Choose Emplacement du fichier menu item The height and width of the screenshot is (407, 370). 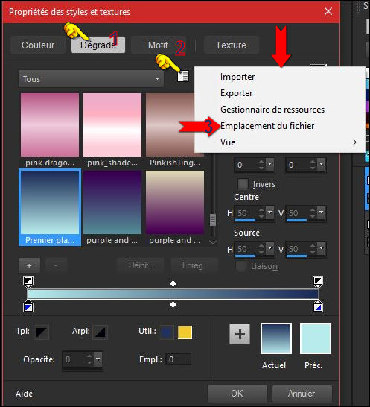point(267,126)
